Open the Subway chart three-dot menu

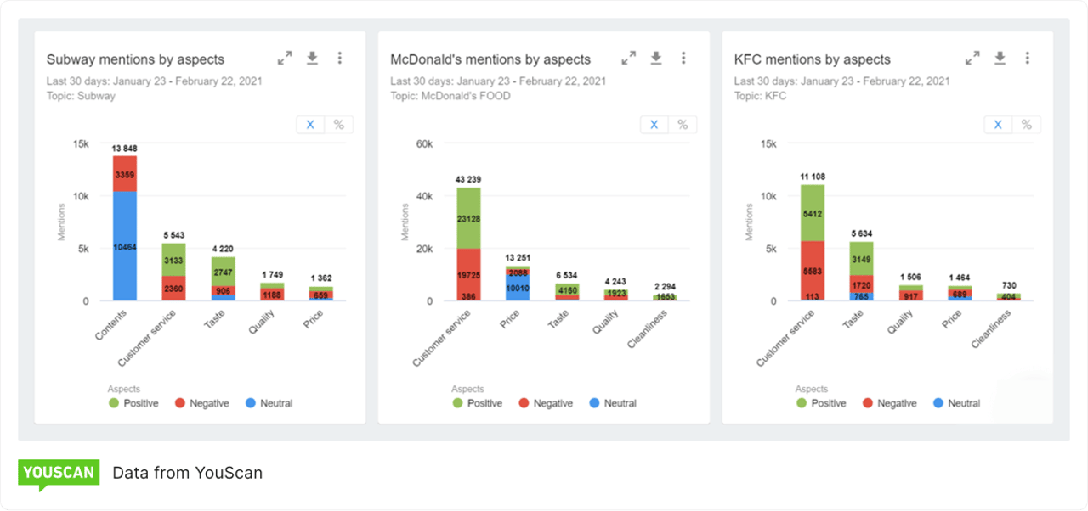click(x=339, y=58)
